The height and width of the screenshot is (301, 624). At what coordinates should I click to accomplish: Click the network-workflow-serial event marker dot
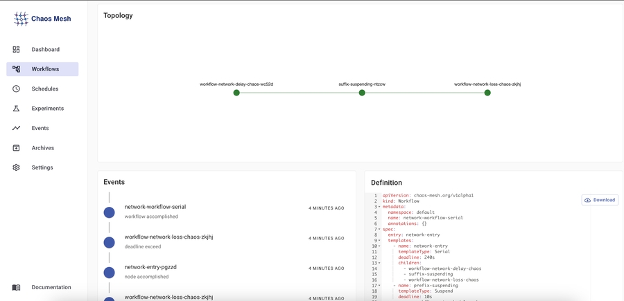(109, 212)
